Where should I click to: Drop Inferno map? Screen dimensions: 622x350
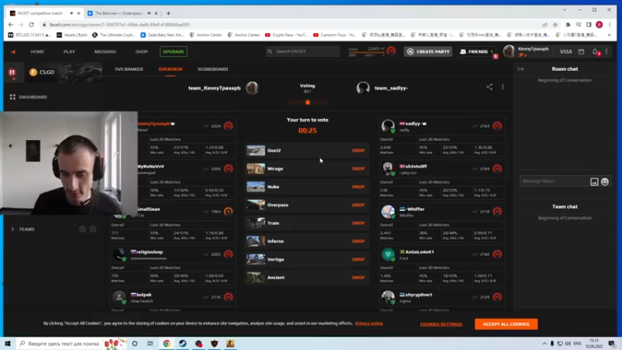tap(358, 241)
